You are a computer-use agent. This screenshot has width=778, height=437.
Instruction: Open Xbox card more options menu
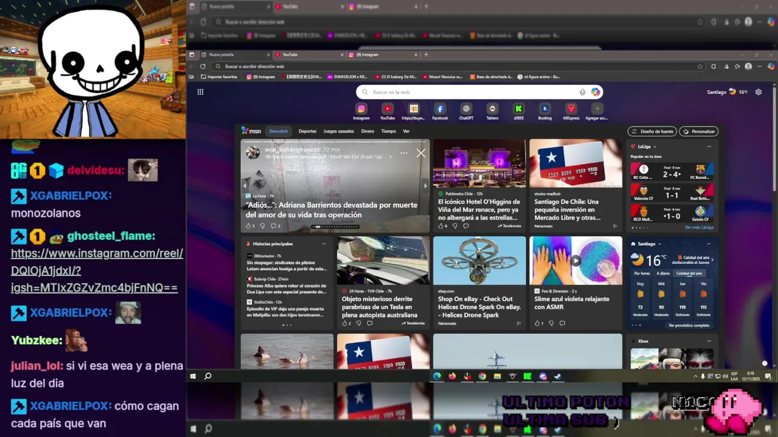coord(709,341)
